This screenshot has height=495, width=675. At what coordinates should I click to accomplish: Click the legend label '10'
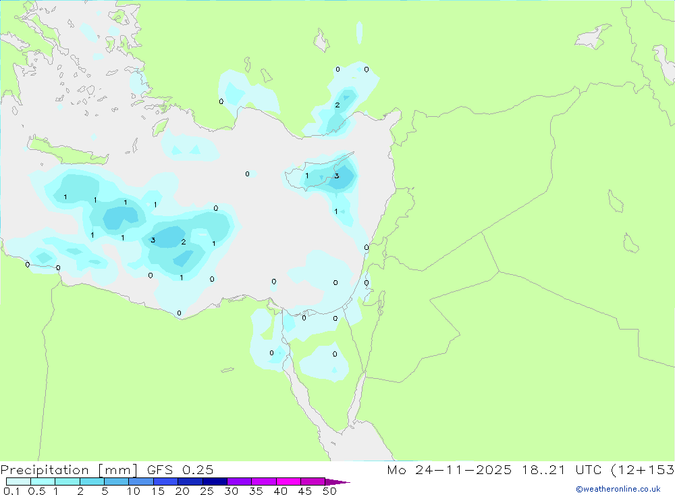coord(134,491)
